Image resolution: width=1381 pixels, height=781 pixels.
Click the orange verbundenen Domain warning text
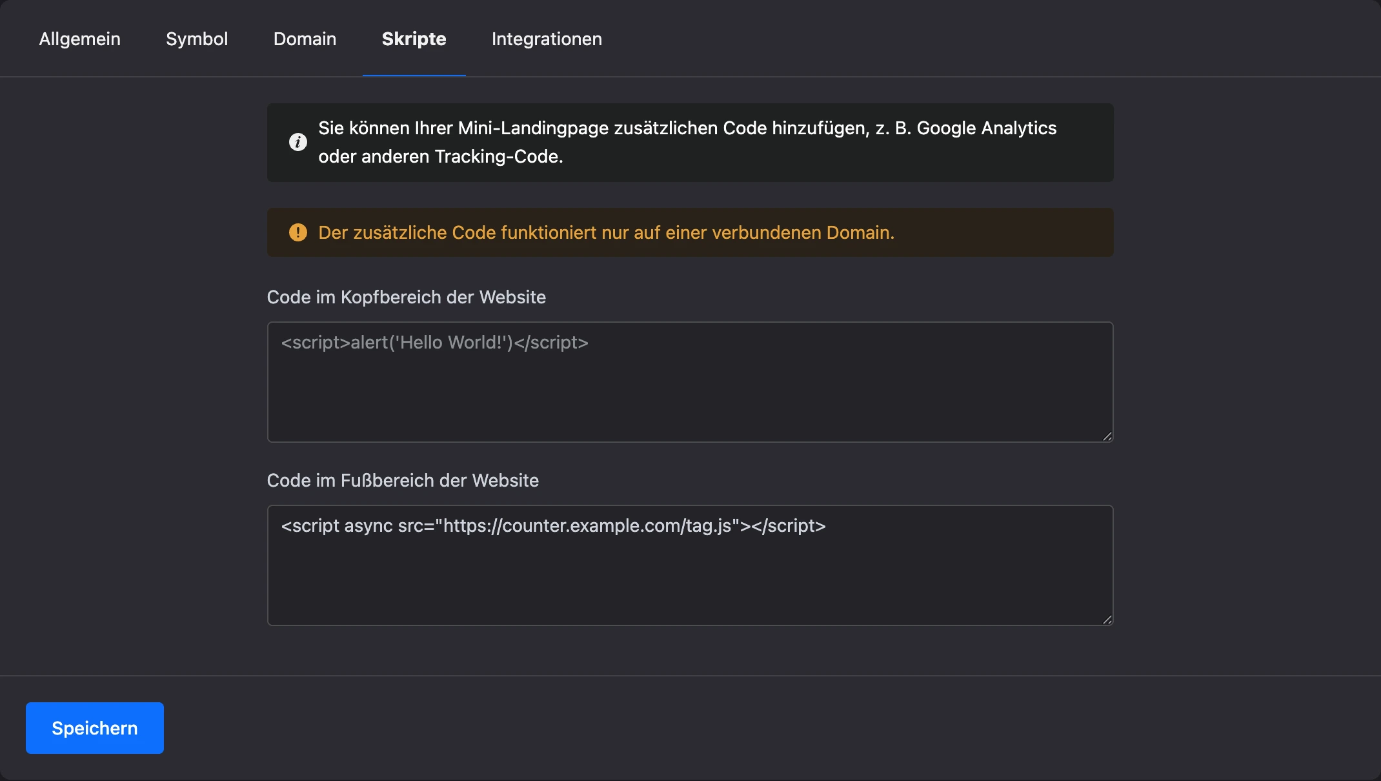pyautogui.click(x=606, y=232)
